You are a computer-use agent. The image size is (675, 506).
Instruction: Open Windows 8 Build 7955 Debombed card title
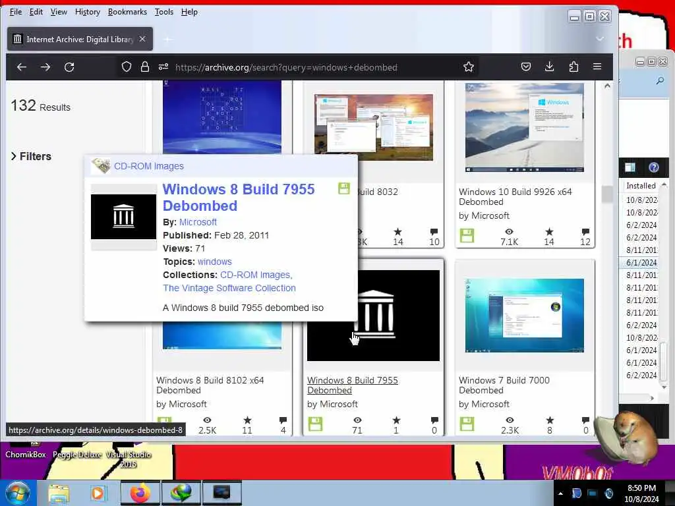(353, 385)
